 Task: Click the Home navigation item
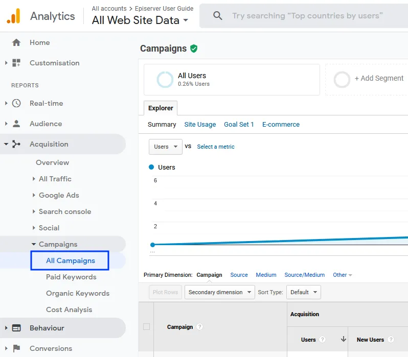tap(39, 42)
